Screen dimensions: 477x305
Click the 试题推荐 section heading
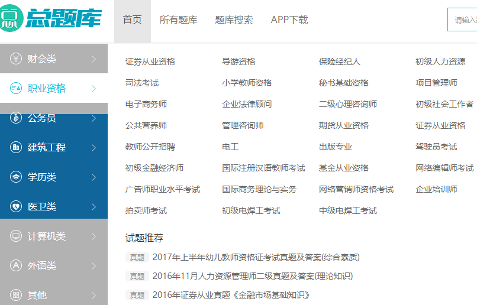pyautogui.click(x=144, y=238)
